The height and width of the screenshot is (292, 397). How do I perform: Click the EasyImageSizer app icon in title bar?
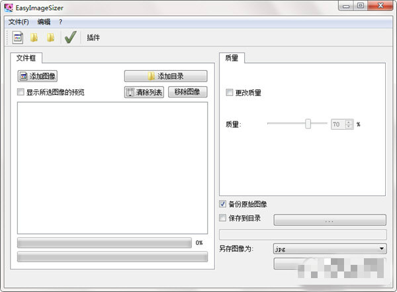[9, 7]
